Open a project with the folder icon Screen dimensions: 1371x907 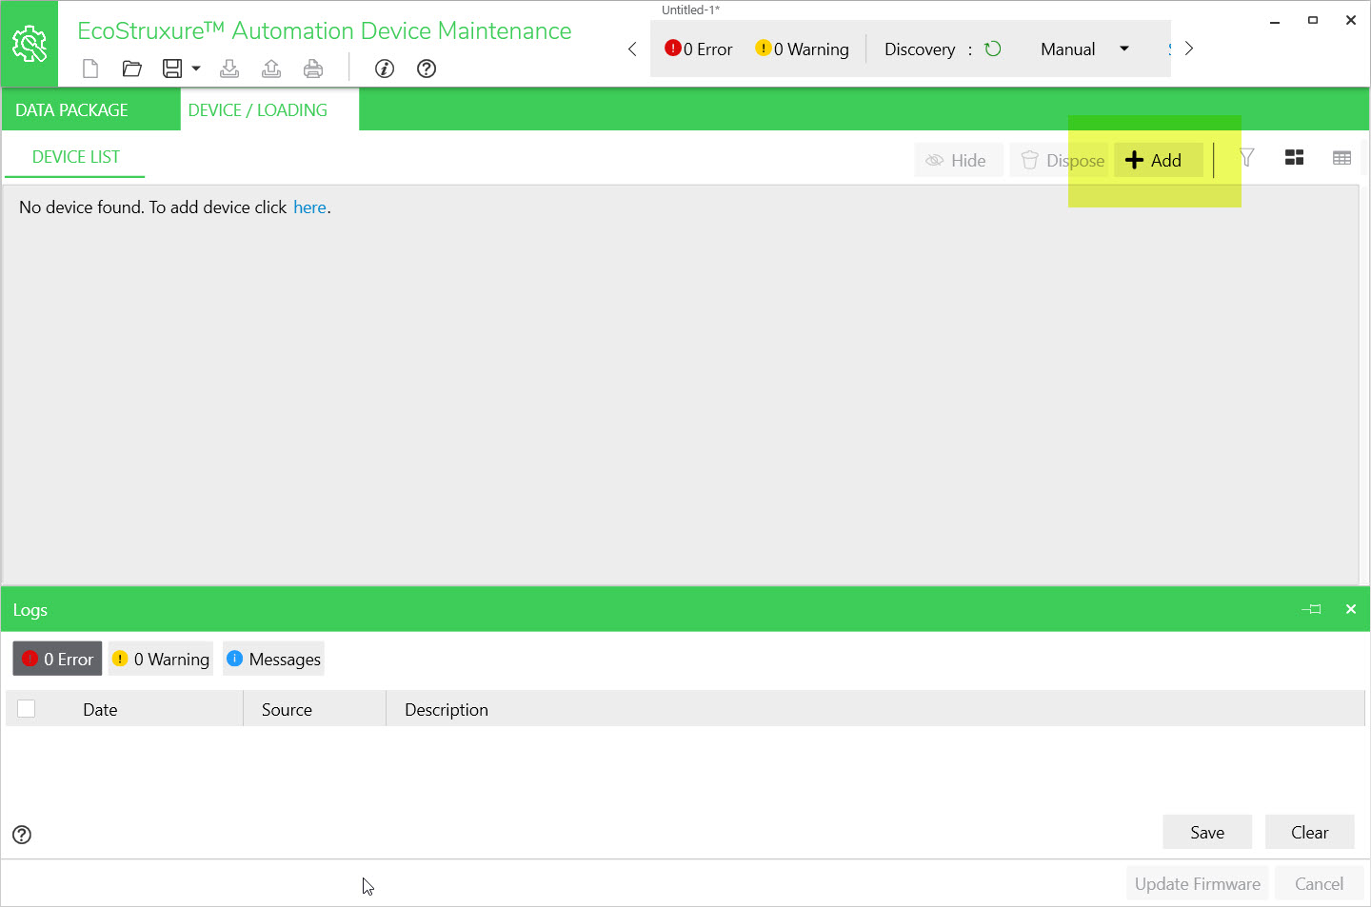[x=132, y=69]
